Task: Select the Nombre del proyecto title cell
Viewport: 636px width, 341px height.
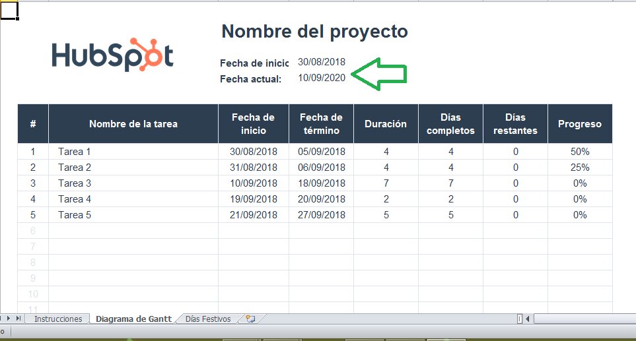Action: [315, 32]
